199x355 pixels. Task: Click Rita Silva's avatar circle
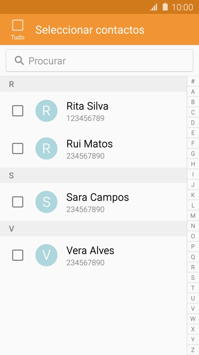pos(46,111)
